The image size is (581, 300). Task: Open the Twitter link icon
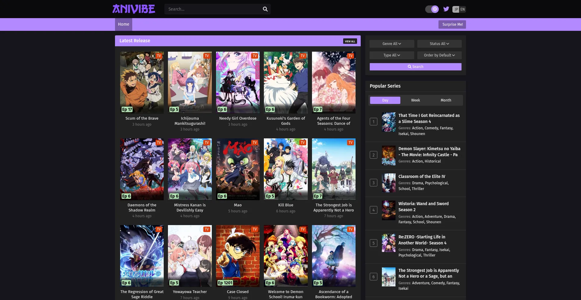point(446,9)
